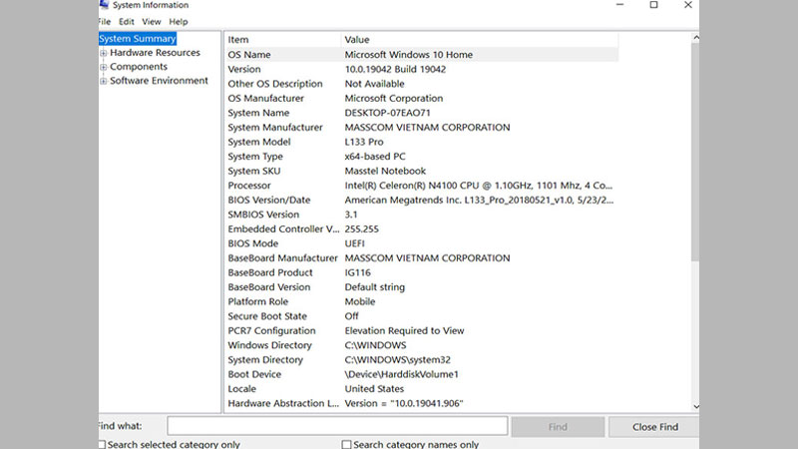
Task: Select System Summary in the tree
Action: point(138,39)
